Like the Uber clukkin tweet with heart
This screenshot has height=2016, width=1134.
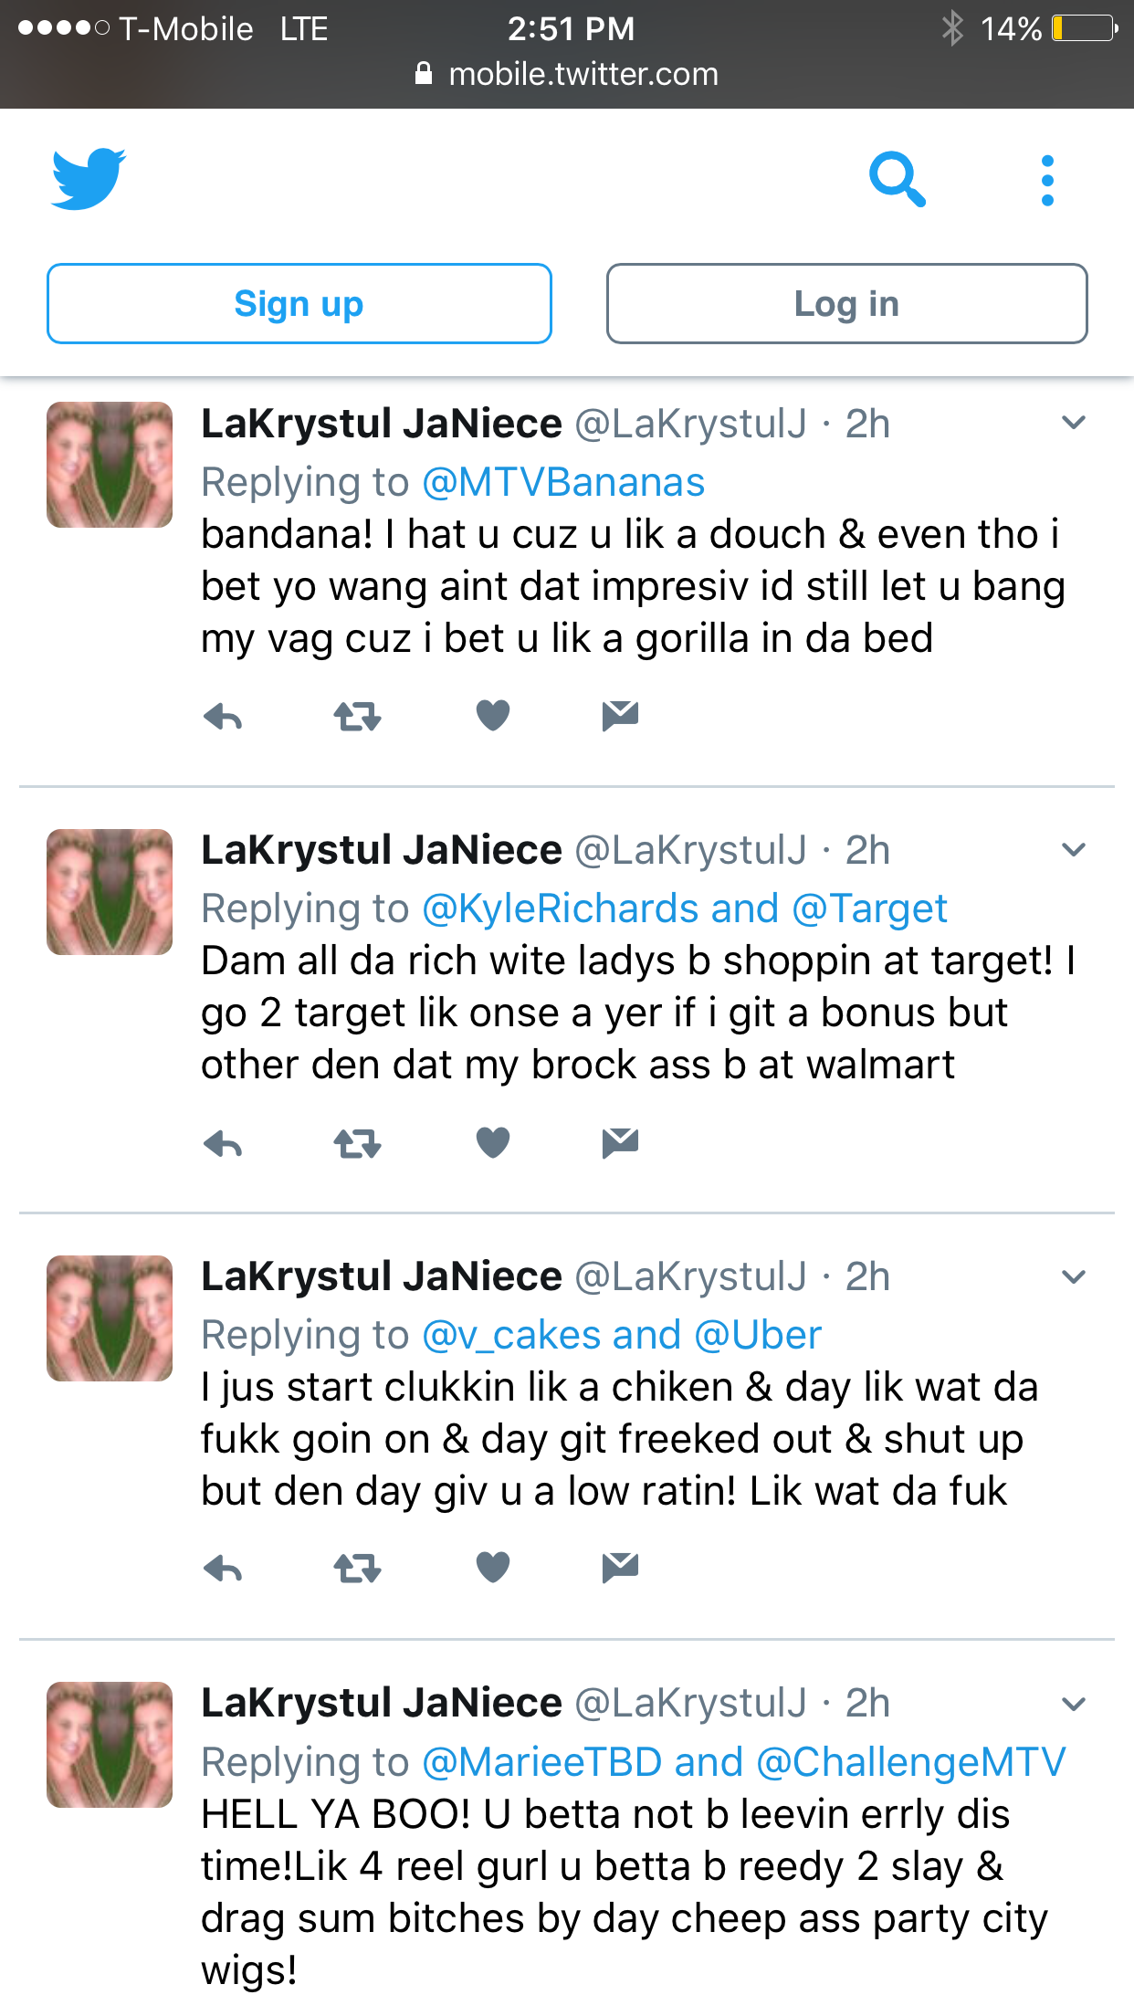click(x=493, y=1568)
